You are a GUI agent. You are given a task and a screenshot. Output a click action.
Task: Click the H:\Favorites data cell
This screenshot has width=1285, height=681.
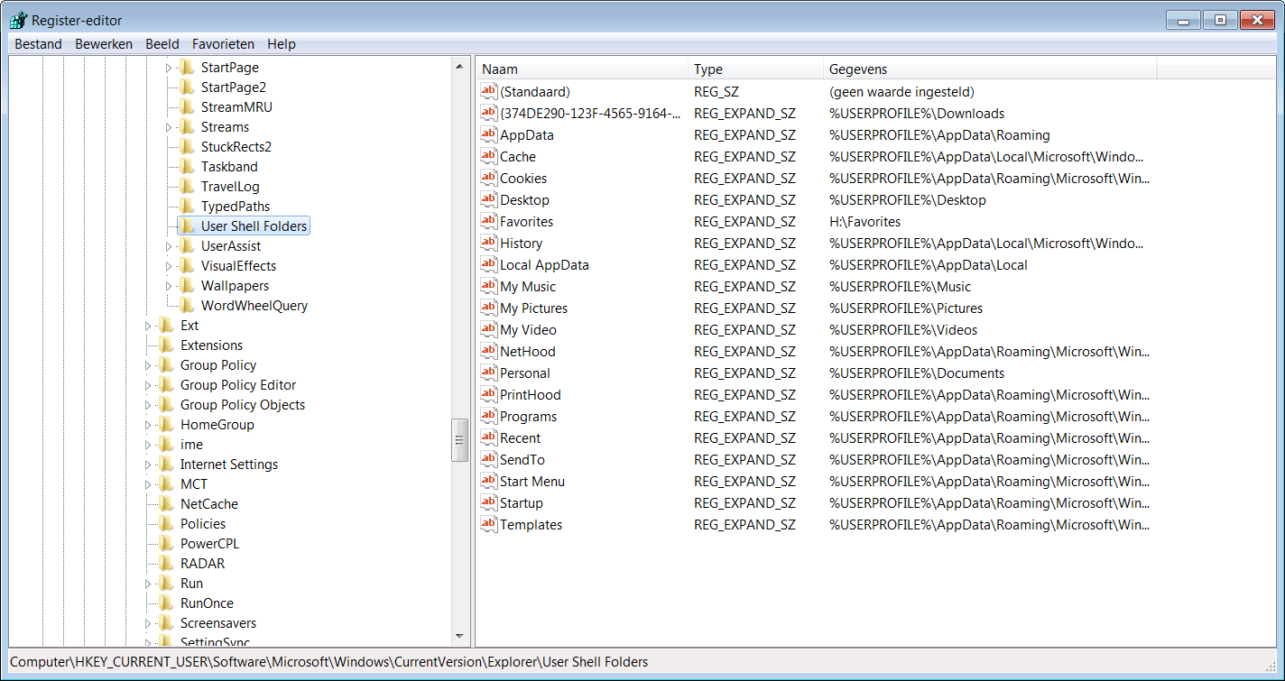click(864, 221)
